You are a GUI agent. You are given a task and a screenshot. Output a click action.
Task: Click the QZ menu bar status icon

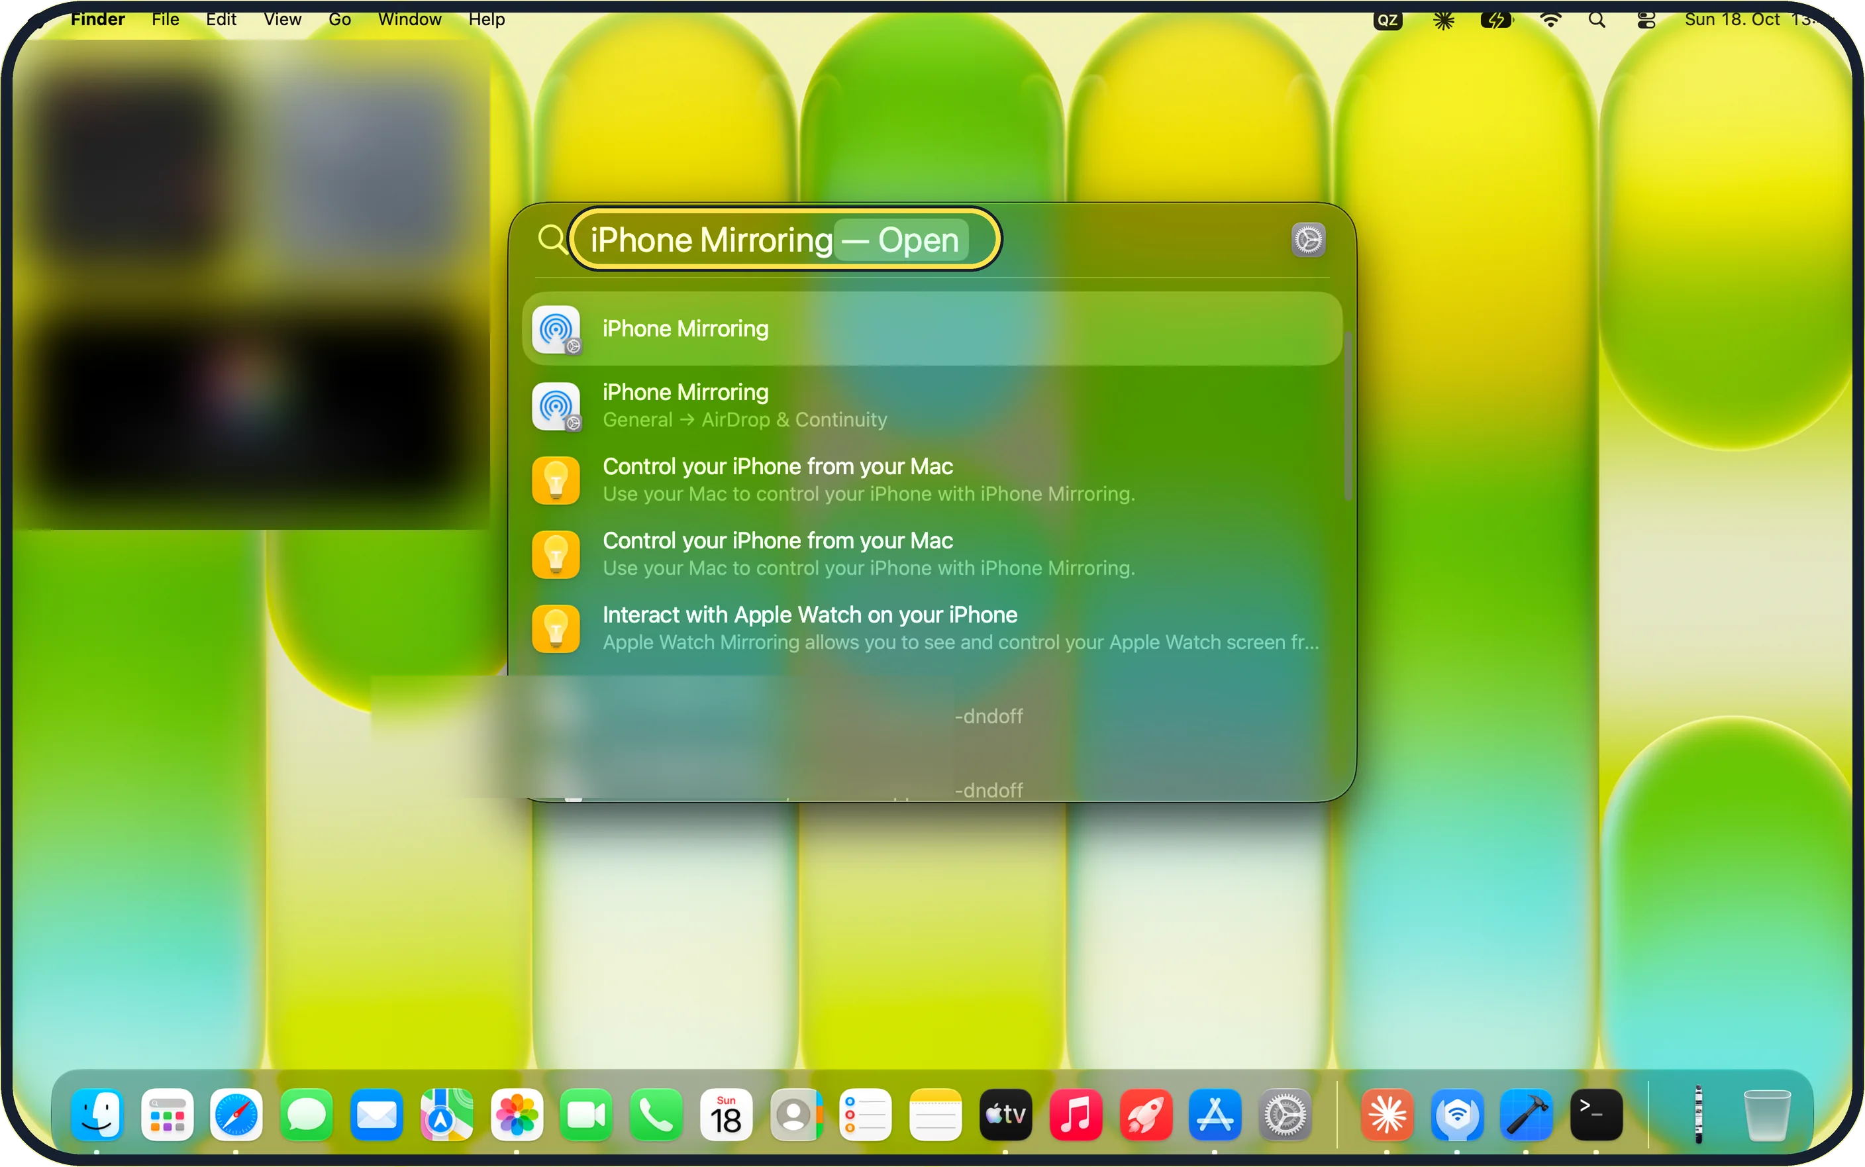coord(1387,20)
